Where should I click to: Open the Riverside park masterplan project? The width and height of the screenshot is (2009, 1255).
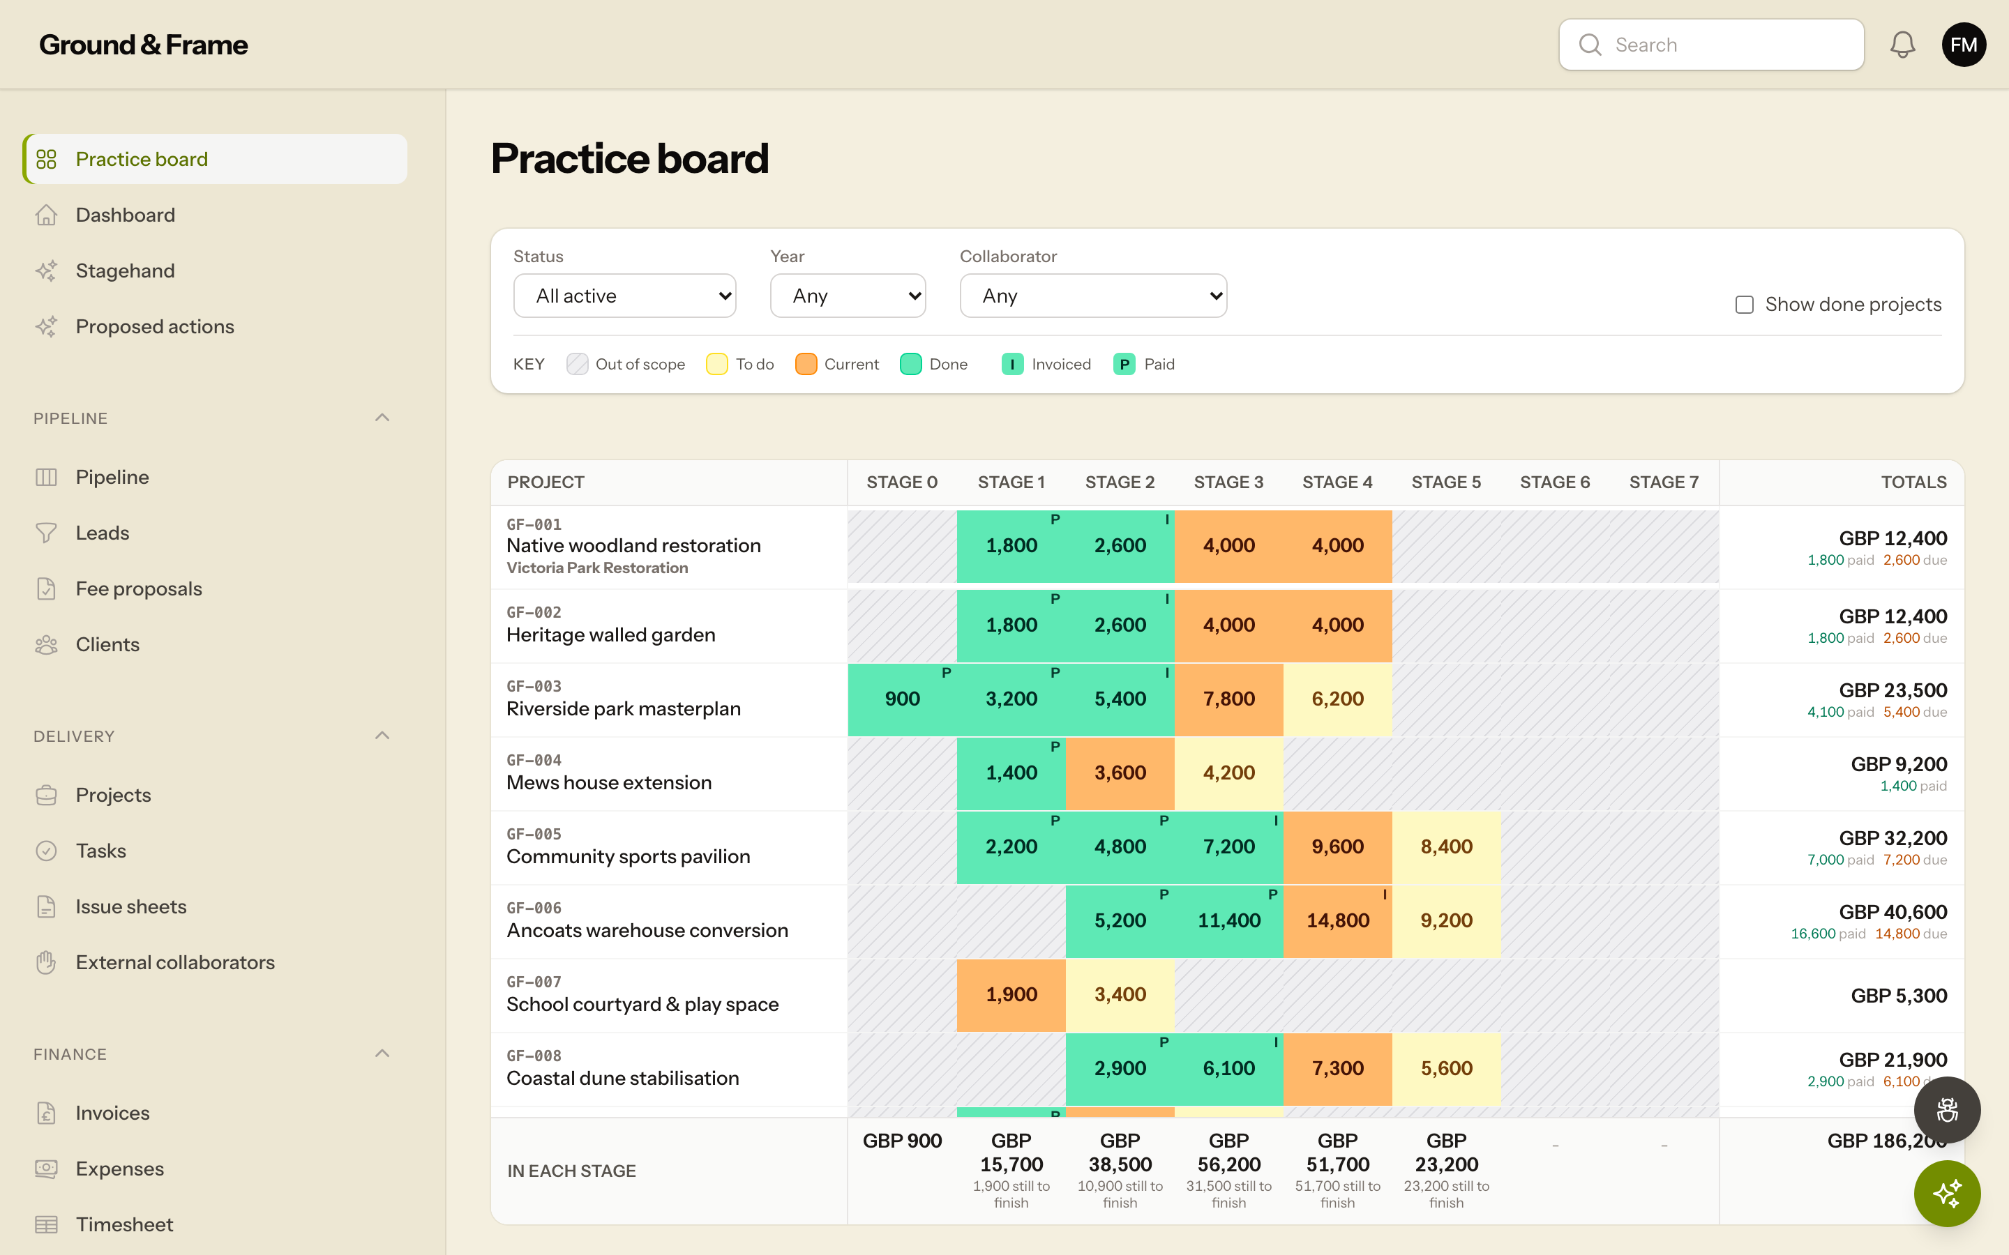pos(624,709)
